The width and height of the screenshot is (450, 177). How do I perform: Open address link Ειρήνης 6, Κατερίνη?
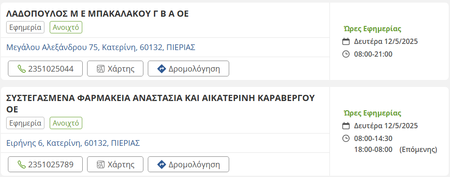coord(73,143)
